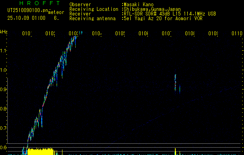Click the 0.8 kHz frequency tick label
244x155 pixels.
[x=3, y=108]
